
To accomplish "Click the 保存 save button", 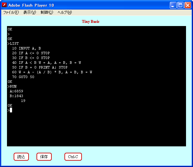I will (x=44, y=157).
